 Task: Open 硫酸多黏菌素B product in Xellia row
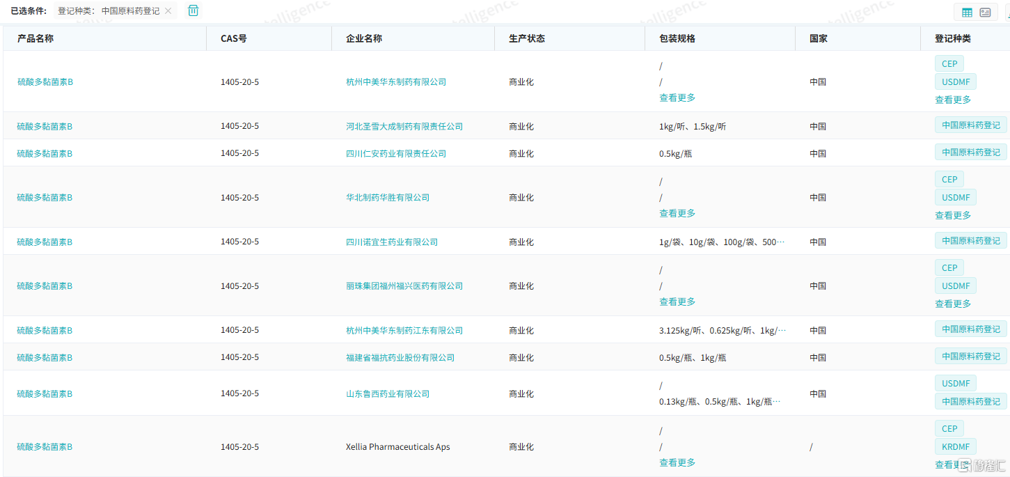pos(45,446)
